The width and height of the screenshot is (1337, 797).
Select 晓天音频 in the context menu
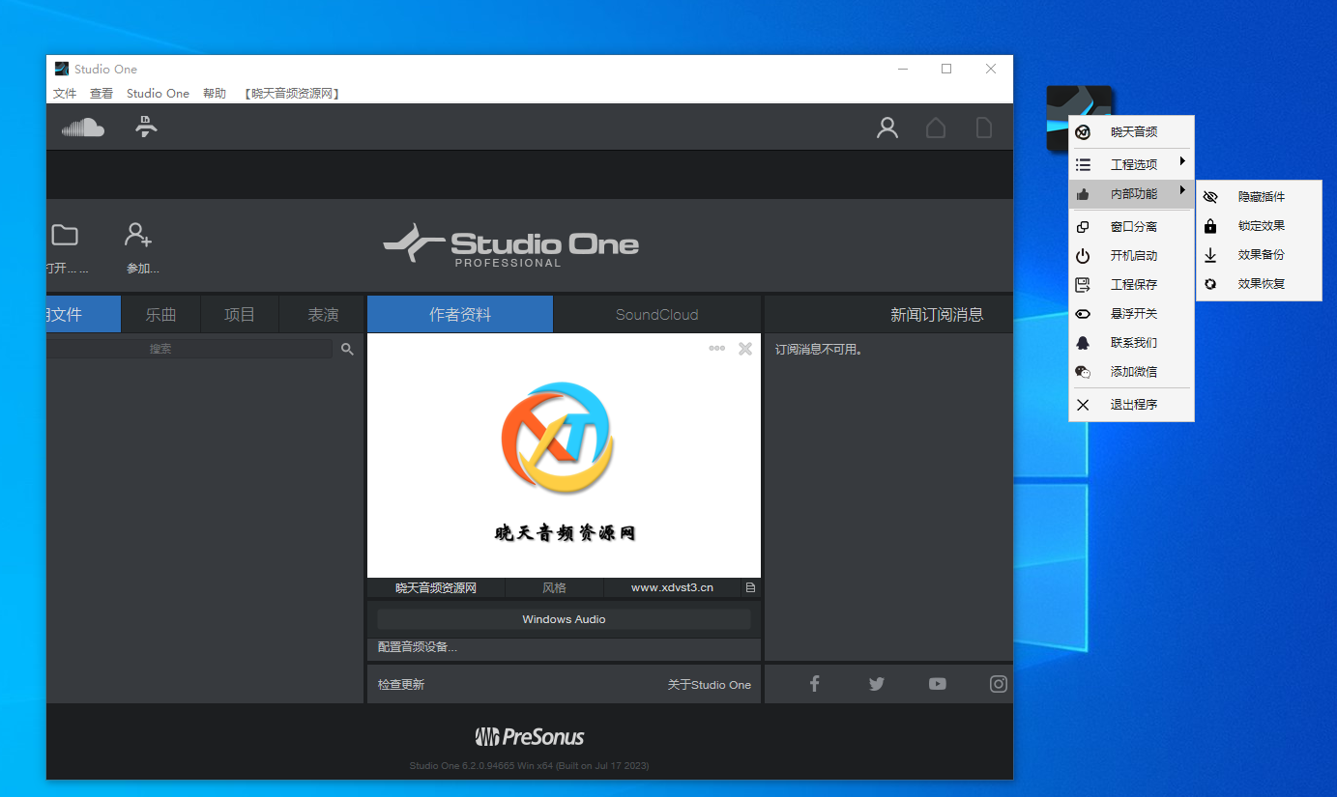click(1131, 132)
